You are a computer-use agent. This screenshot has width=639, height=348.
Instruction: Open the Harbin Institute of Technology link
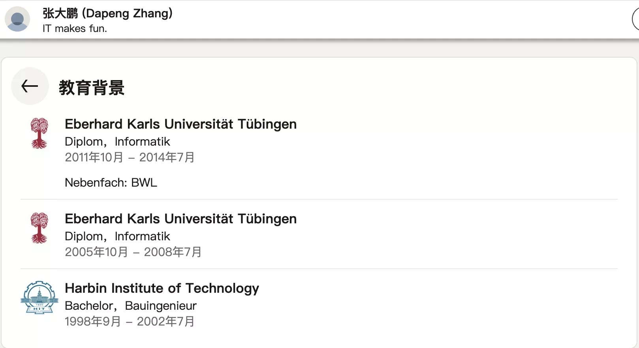click(x=162, y=288)
